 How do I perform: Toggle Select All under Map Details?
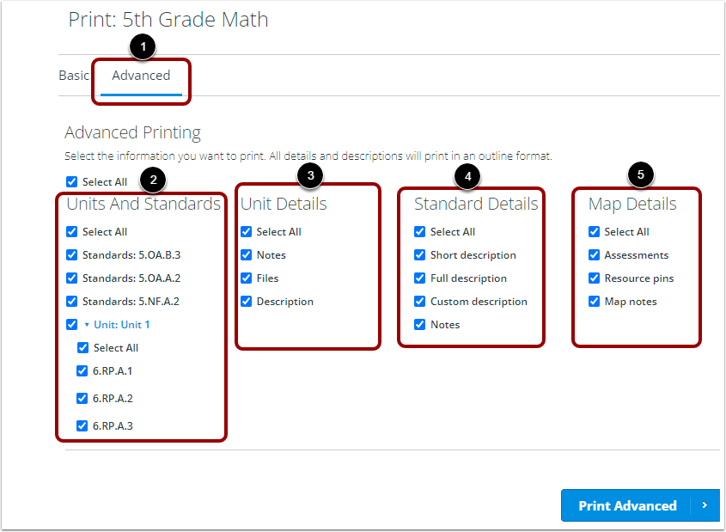tap(594, 231)
